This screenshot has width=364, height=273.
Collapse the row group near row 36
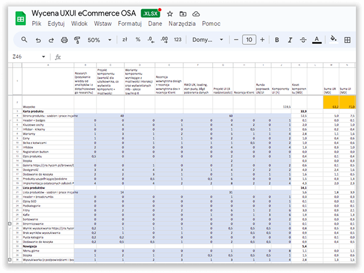10,260
